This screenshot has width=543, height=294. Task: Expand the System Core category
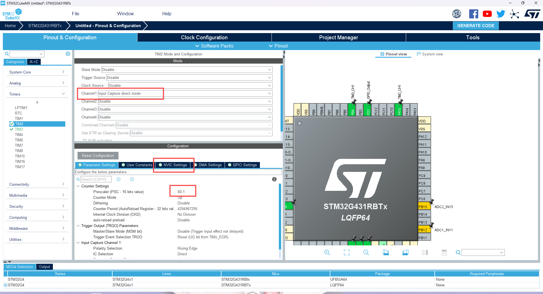pyautogui.click(x=37, y=72)
